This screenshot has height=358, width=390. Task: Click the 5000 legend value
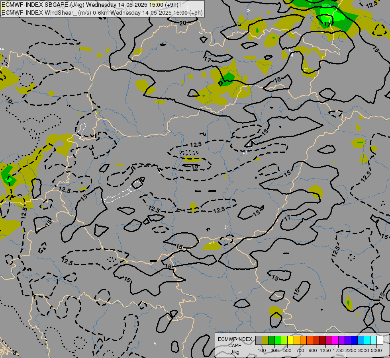pos(376,350)
